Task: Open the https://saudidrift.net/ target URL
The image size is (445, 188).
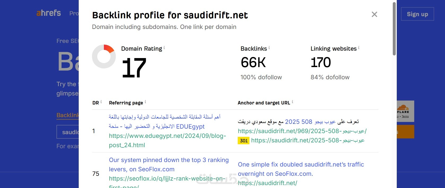Action: point(267,183)
